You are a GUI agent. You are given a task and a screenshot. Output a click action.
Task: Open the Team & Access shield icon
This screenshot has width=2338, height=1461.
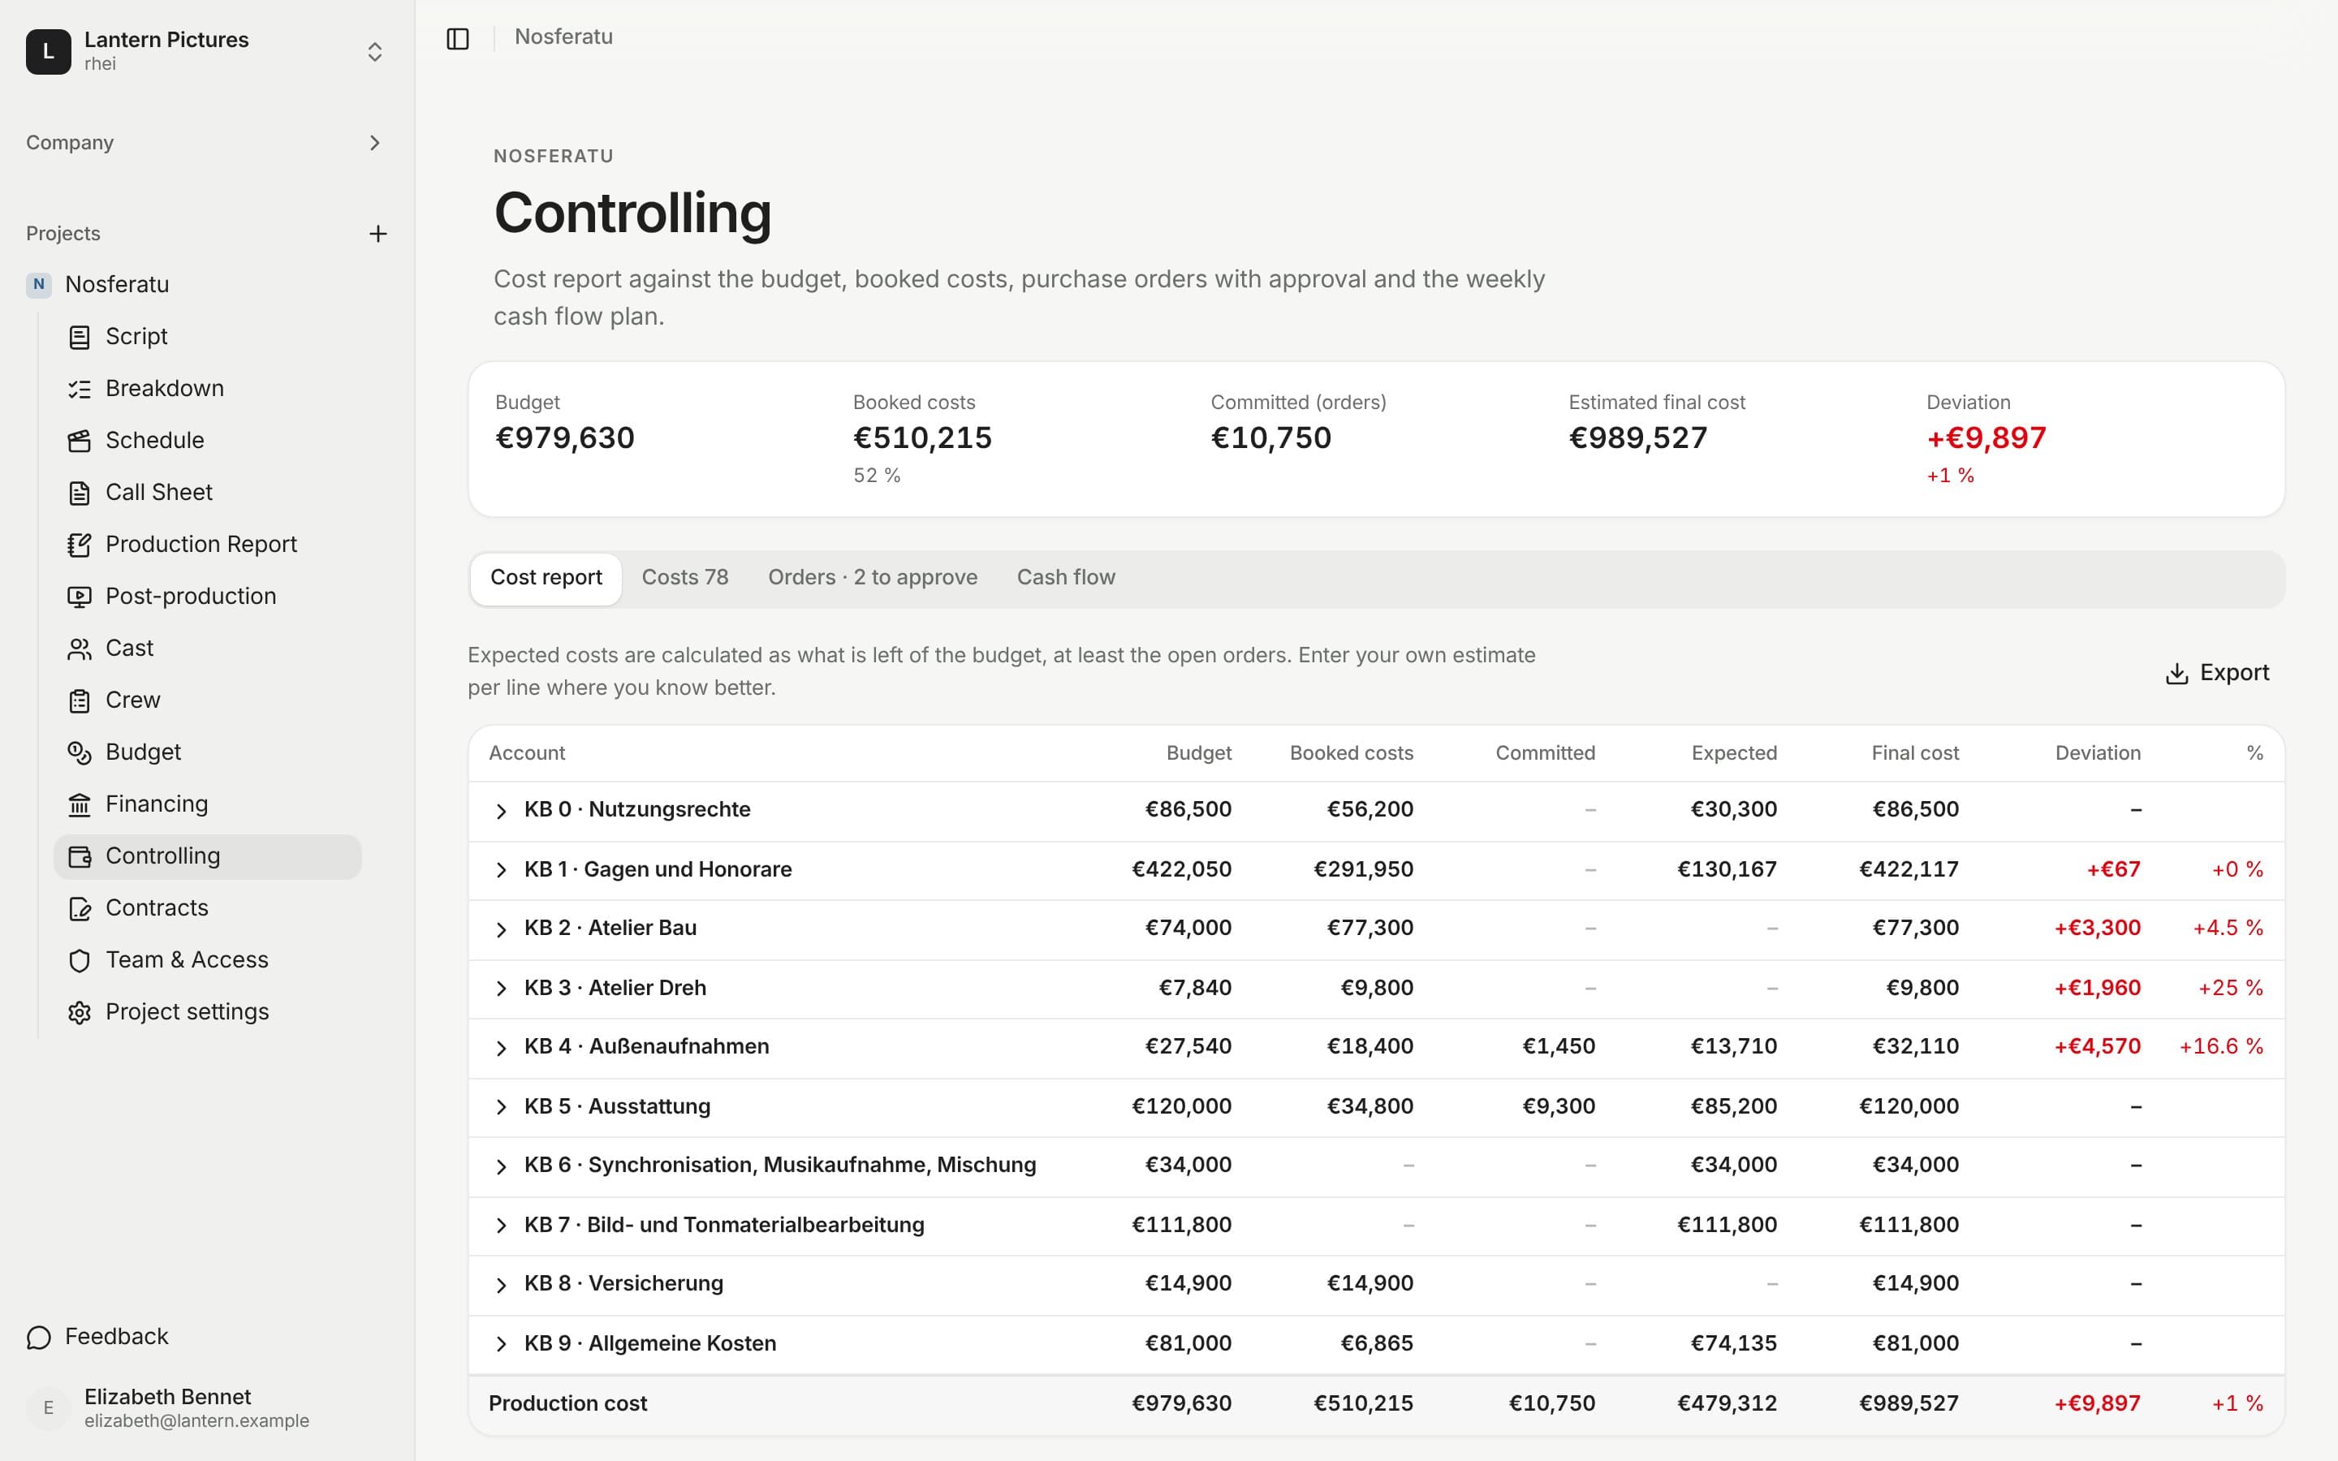pos(80,960)
